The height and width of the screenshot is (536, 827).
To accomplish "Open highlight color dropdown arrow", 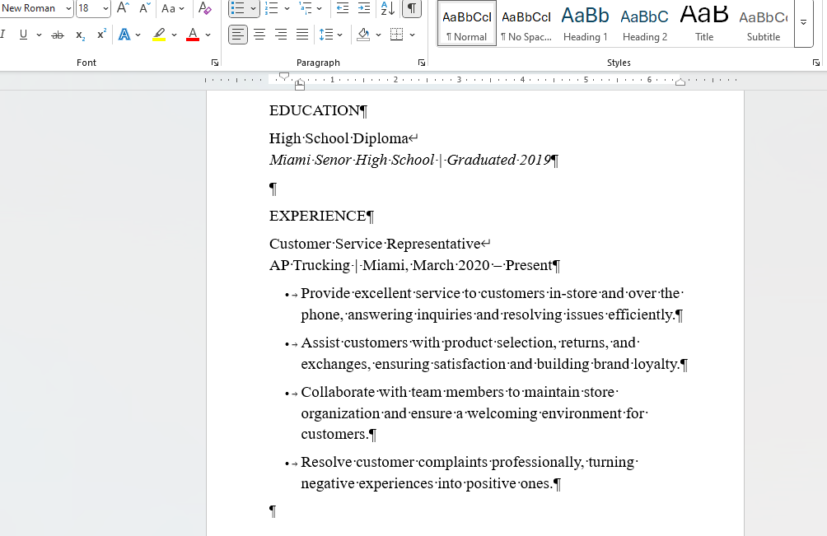I will pyautogui.click(x=174, y=35).
